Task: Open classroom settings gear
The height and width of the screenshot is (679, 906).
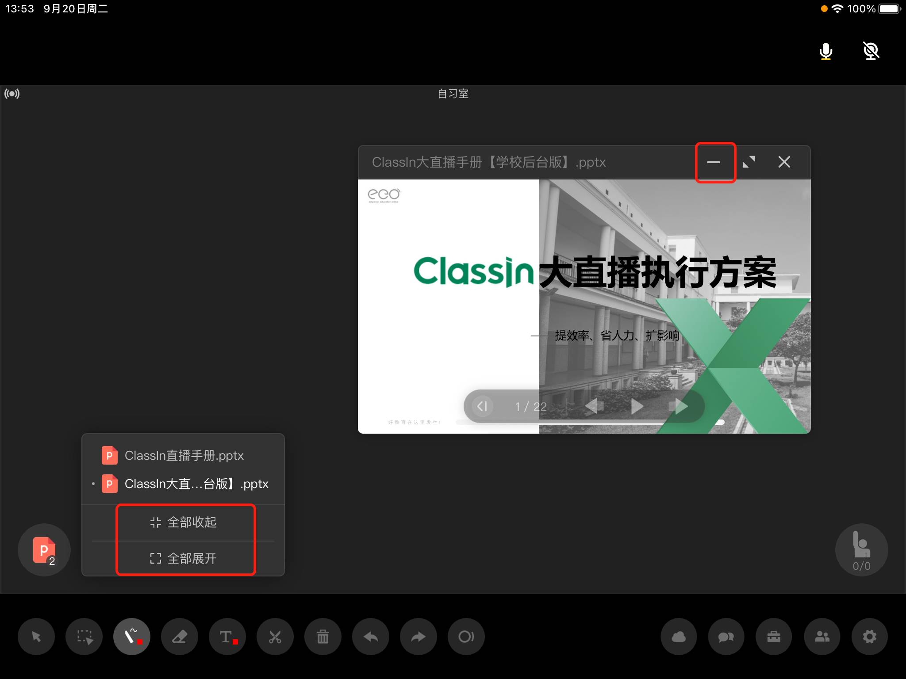Action: [x=870, y=637]
